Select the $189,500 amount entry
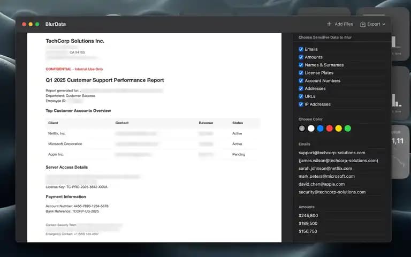This screenshot has height=257, width=411. click(x=308, y=223)
